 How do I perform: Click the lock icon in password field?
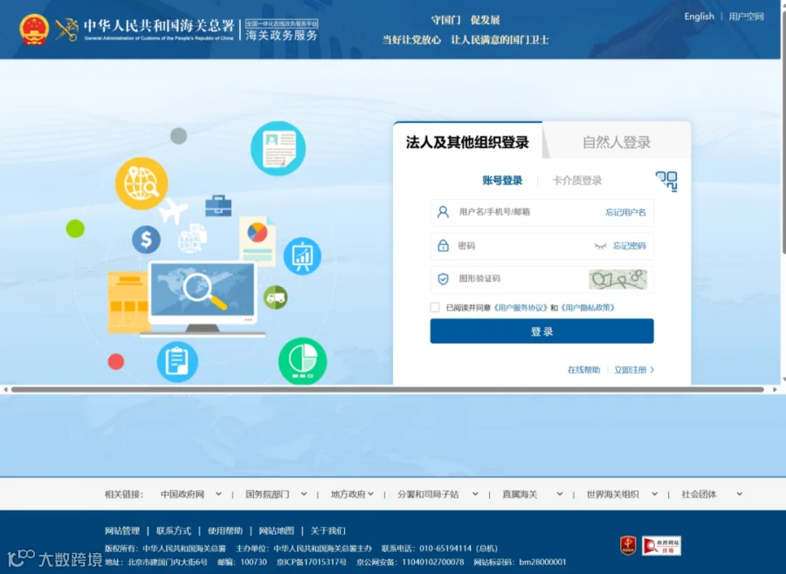tap(443, 245)
